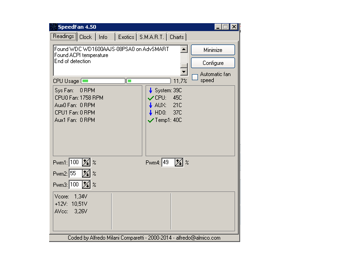This screenshot has height=267, width=356.
Task: Click the Pwm3 up/down stepper
Action: tap(86, 184)
